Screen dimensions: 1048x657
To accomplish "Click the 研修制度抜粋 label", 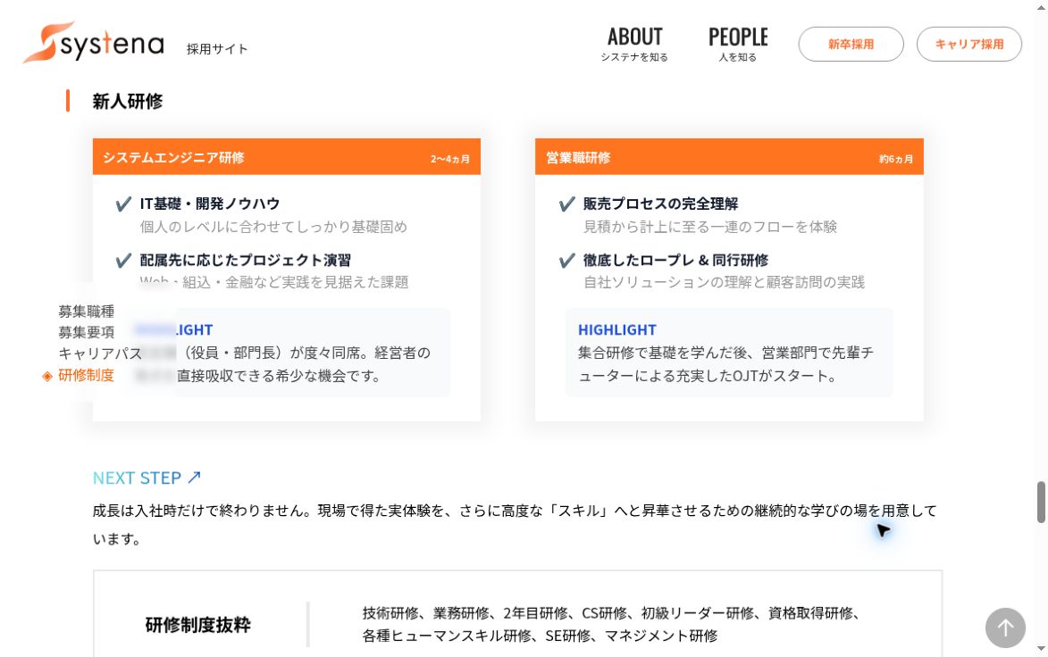I will tap(197, 625).
